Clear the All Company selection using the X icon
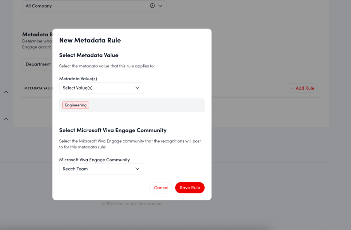 click(x=152, y=6)
